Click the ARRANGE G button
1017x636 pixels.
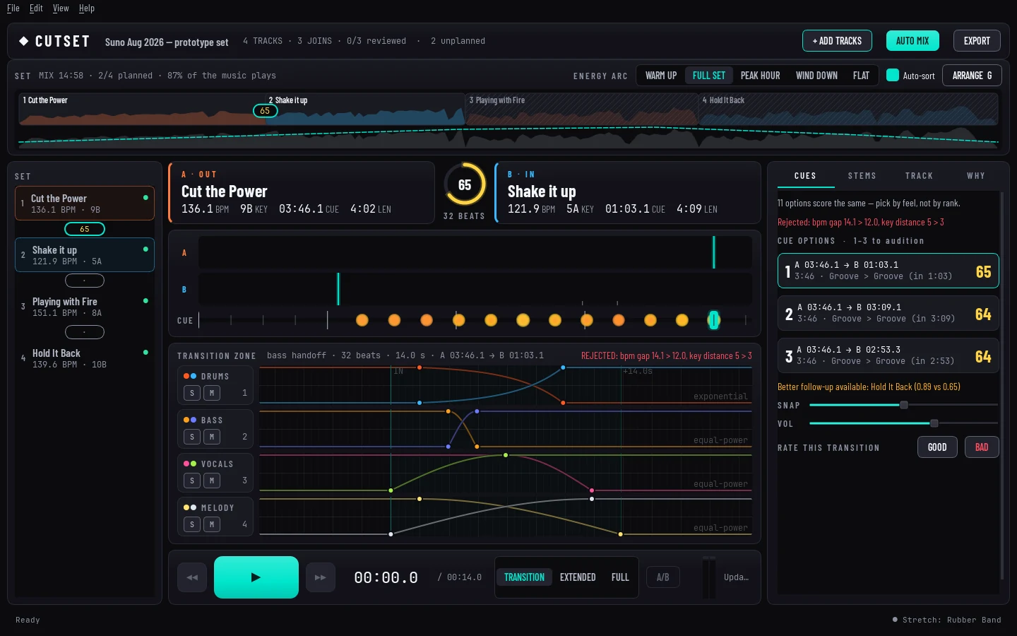point(972,76)
